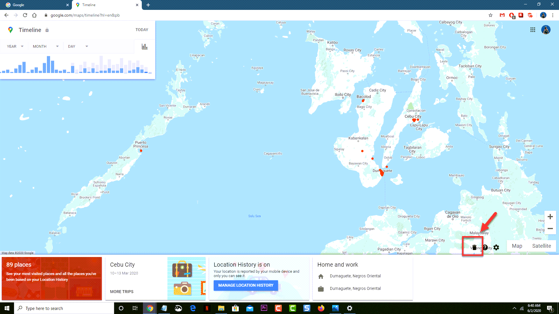Click MORE TRIPS link
The image size is (559, 314).
point(122,292)
